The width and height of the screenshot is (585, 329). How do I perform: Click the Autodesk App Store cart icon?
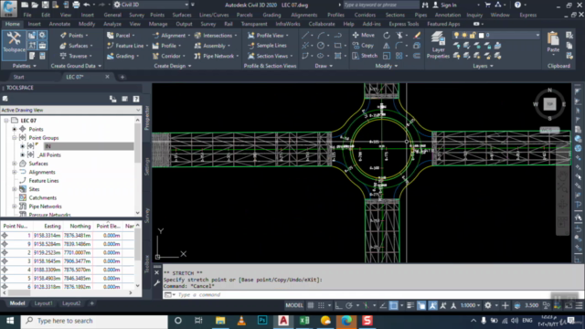click(x=487, y=5)
